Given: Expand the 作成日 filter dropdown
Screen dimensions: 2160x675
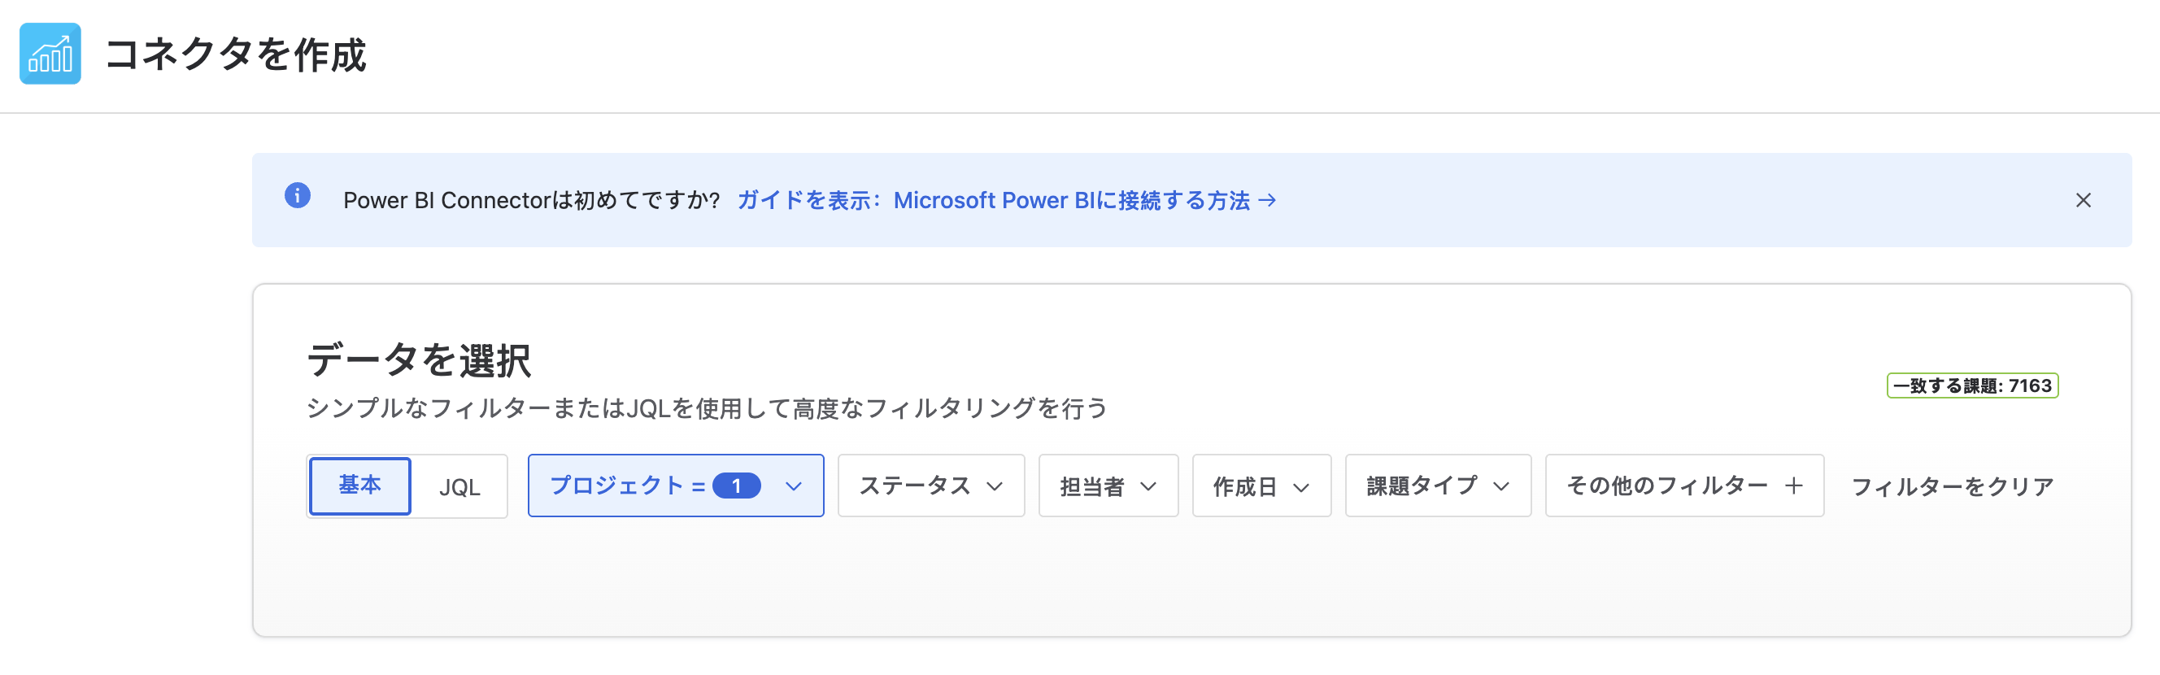Looking at the screenshot, I should tap(1262, 486).
